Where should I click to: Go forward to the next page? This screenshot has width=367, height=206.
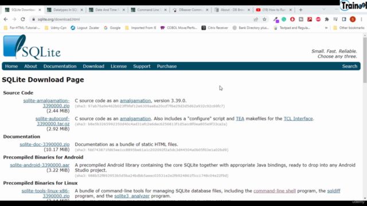pos(14,19)
